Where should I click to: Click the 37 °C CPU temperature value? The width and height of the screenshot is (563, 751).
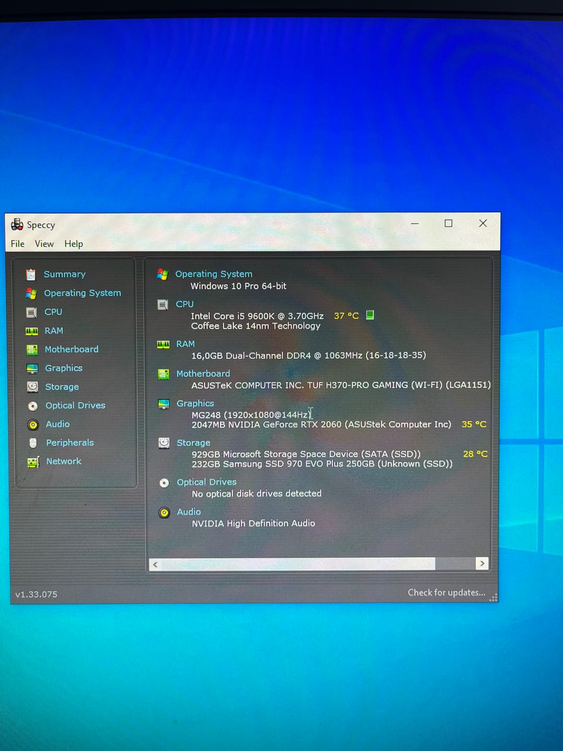tap(346, 316)
